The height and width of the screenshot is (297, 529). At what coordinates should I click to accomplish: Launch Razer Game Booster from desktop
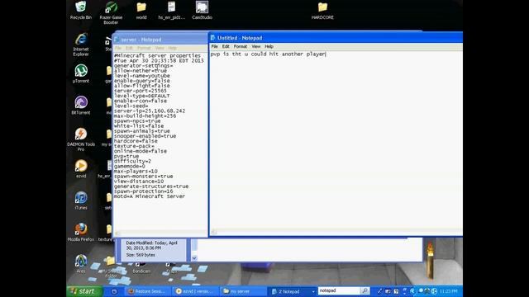111,12
